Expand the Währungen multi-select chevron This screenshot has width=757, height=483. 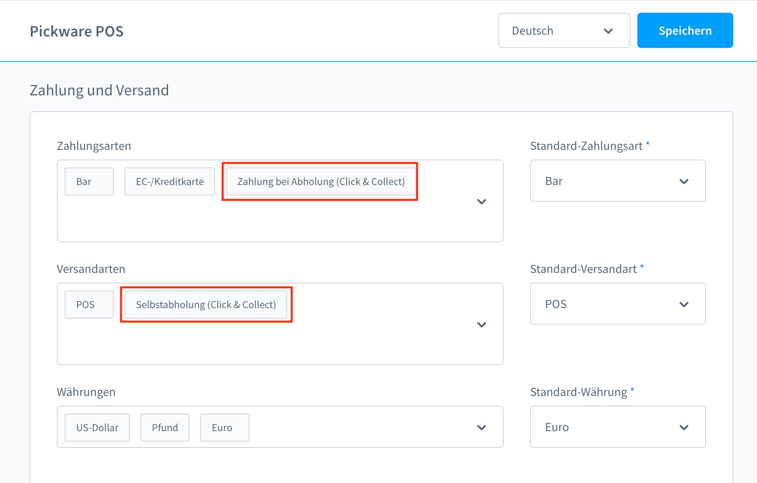481,428
